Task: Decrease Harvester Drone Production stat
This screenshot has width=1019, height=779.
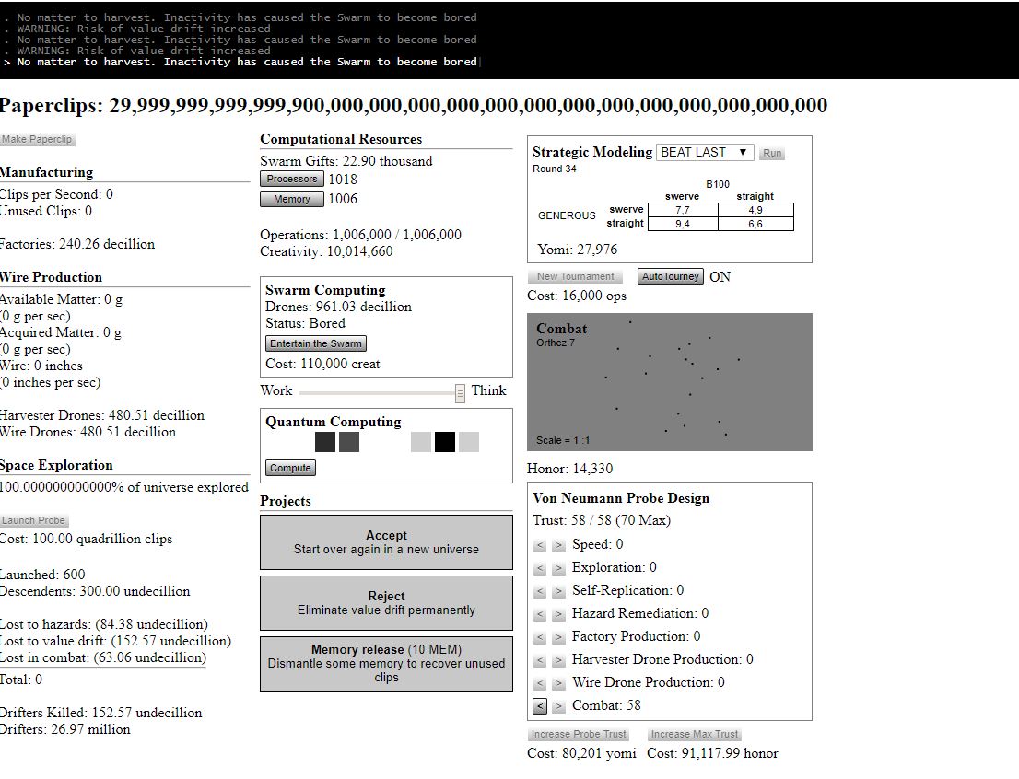Action: pos(539,660)
